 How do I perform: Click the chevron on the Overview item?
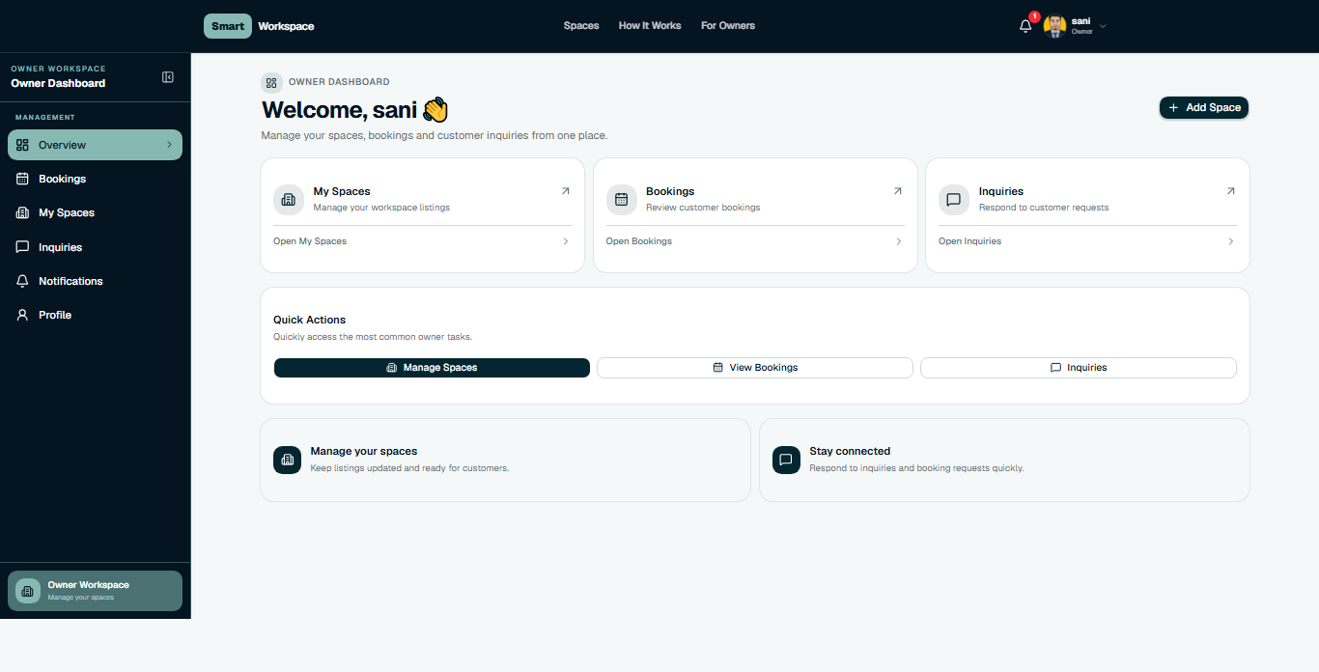(169, 145)
